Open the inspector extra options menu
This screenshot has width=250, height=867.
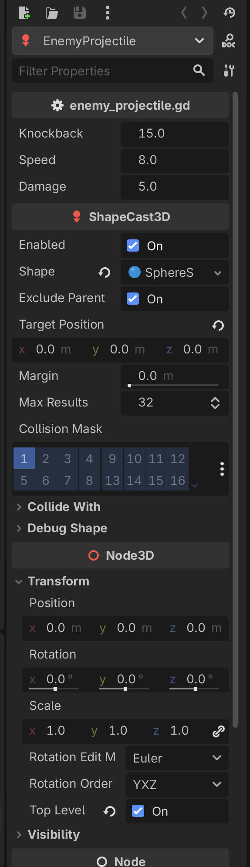(107, 13)
